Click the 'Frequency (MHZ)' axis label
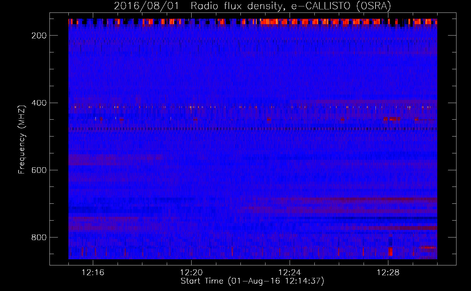Image resolution: width=471 pixels, height=291 pixels. point(22,139)
